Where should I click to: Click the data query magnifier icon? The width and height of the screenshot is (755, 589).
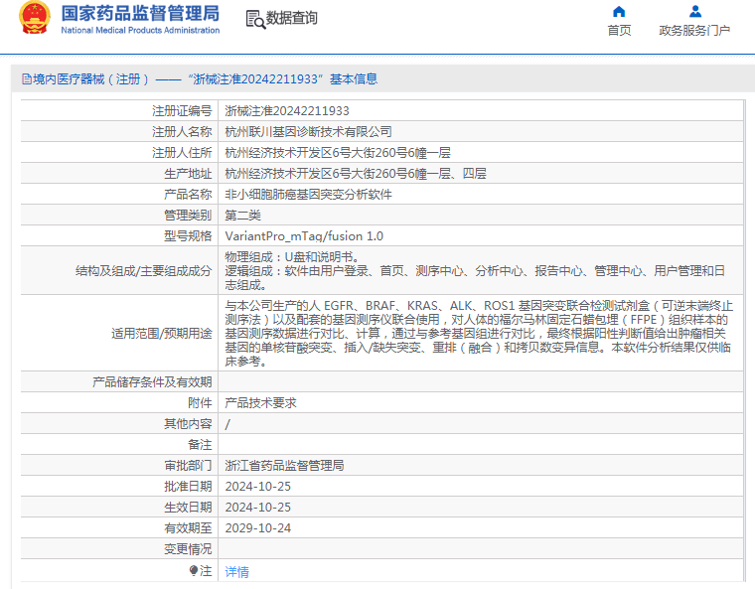click(x=255, y=19)
